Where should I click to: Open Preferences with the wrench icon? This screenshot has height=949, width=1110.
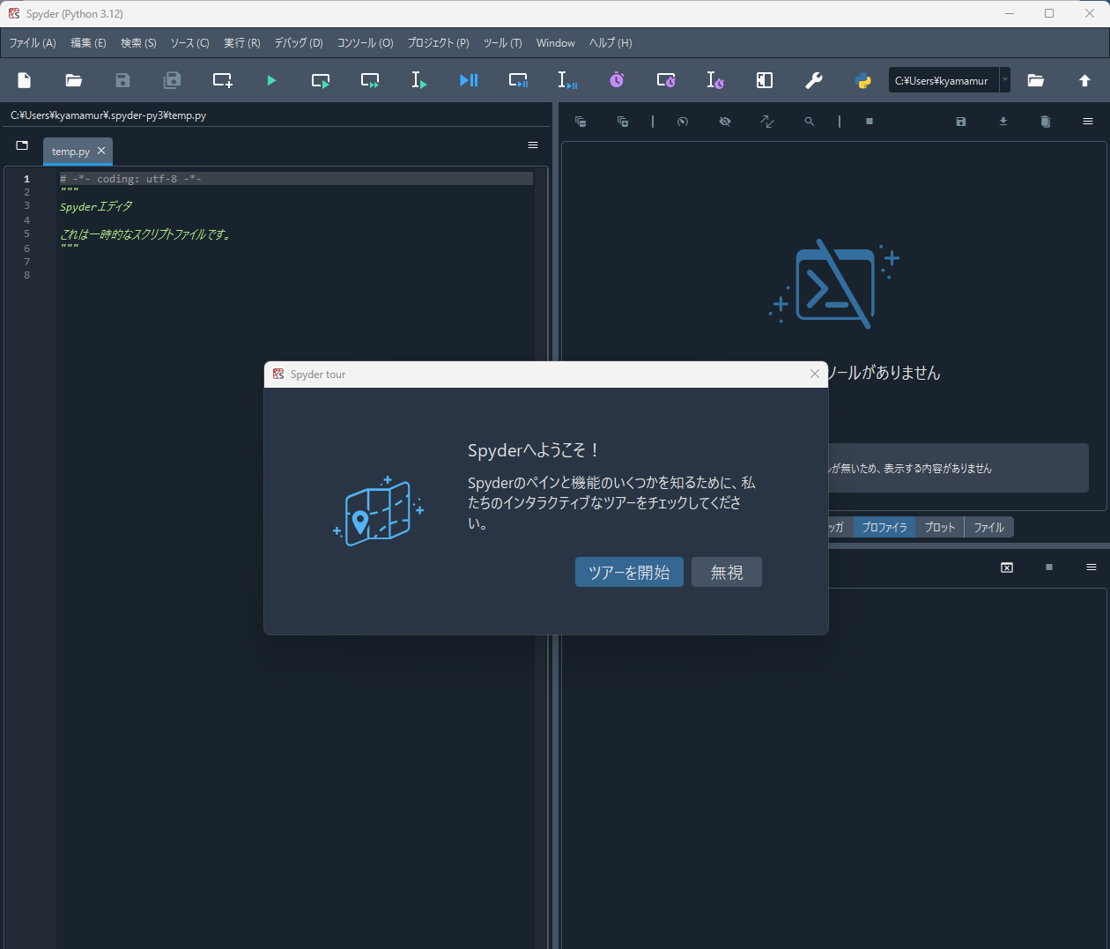pyautogui.click(x=813, y=80)
